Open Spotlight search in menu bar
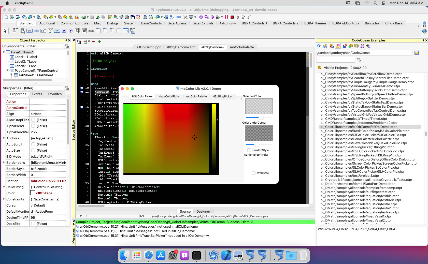 point(375,3)
